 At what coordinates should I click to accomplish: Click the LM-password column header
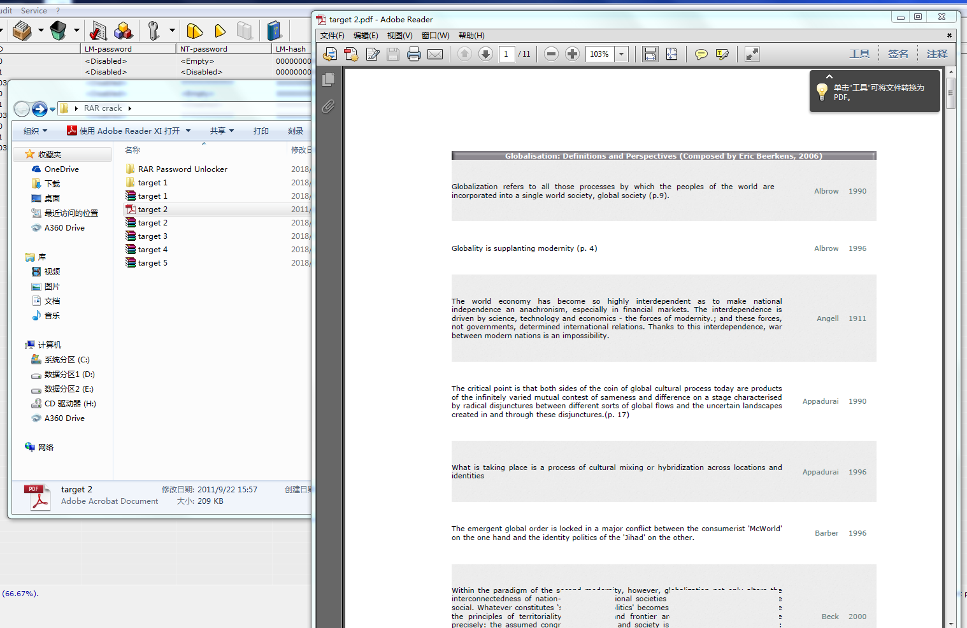point(128,49)
